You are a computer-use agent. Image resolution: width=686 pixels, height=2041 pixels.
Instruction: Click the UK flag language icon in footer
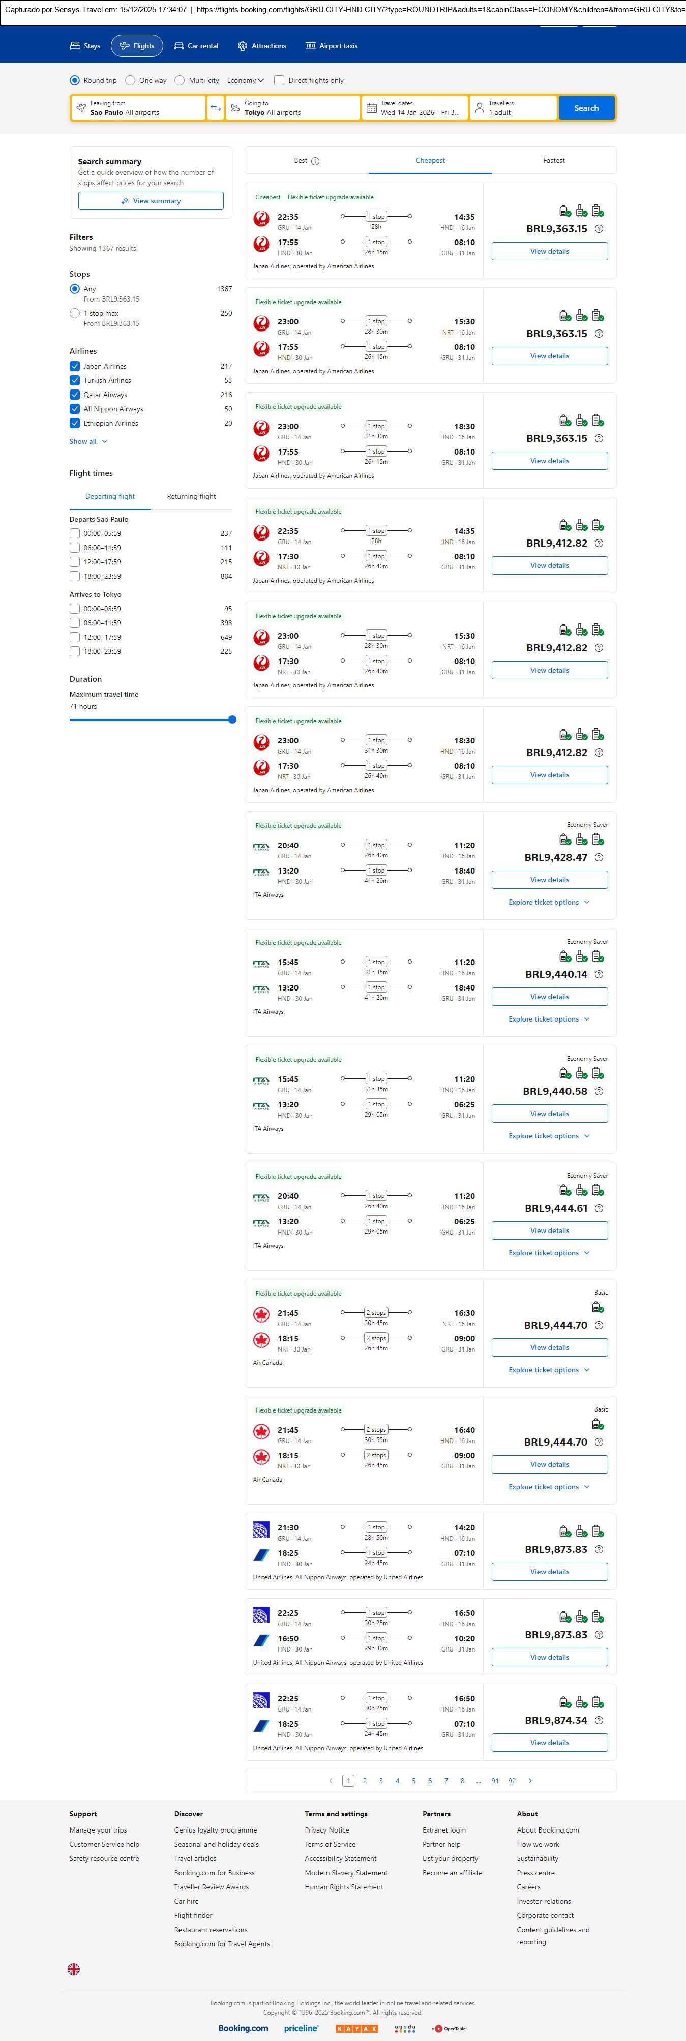pyautogui.click(x=74, y=1969)
